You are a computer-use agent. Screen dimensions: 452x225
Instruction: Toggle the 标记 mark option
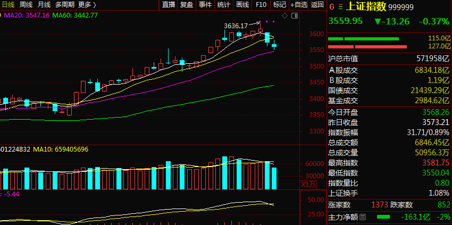[x=280, y=5]
